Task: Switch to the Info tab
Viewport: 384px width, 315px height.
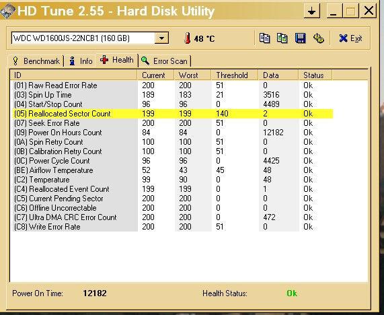Action: pyautogui.click(x=81, y=61)
